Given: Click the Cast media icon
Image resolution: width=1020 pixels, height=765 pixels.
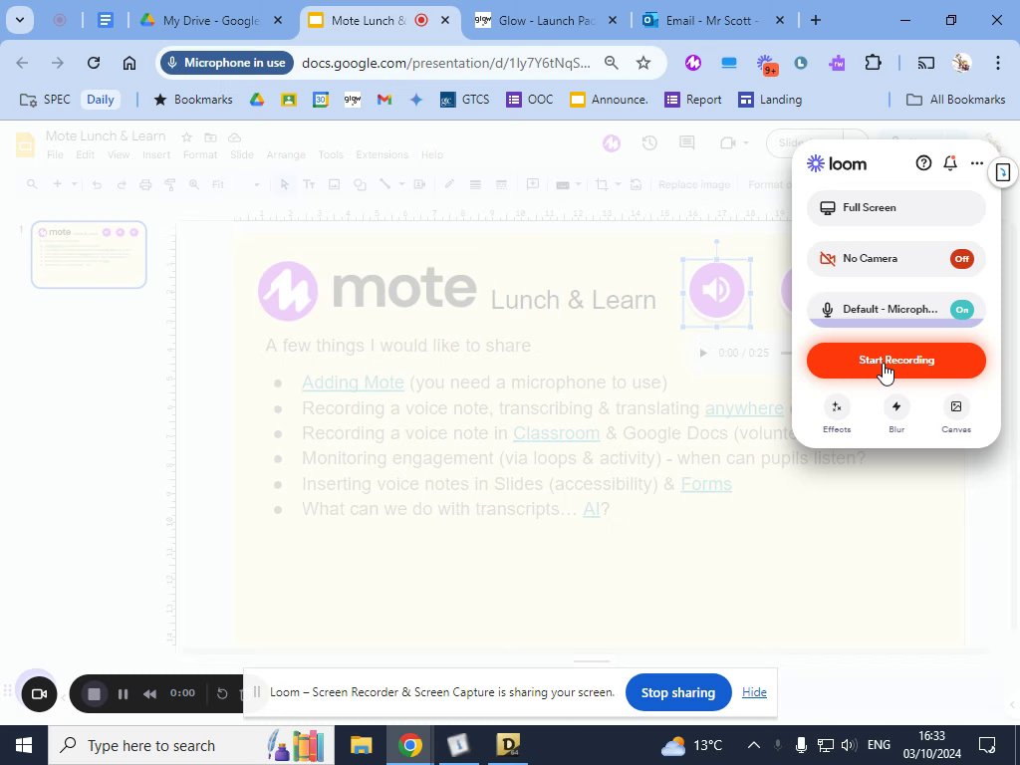Looking at the screenshot, I should click(925, 63).
